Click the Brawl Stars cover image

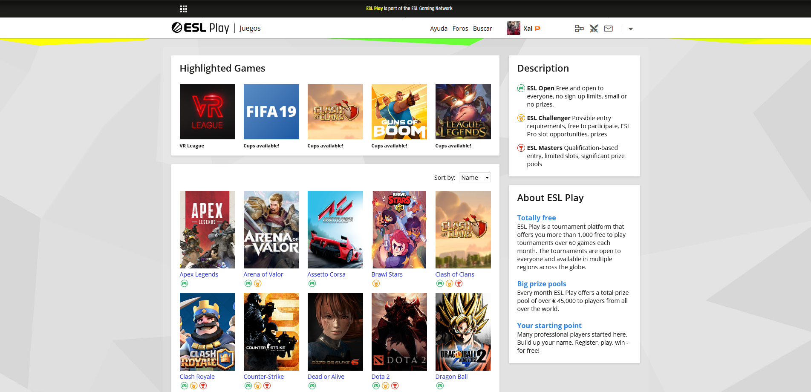tap(399, 230)
